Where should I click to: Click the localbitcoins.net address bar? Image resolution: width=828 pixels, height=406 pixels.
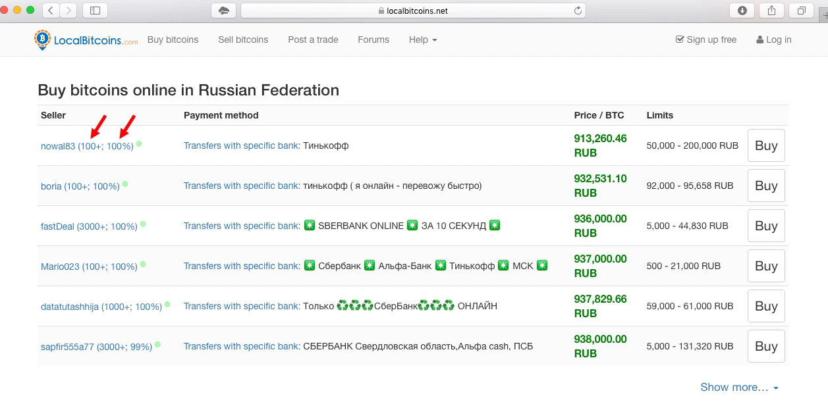(413, 11)
